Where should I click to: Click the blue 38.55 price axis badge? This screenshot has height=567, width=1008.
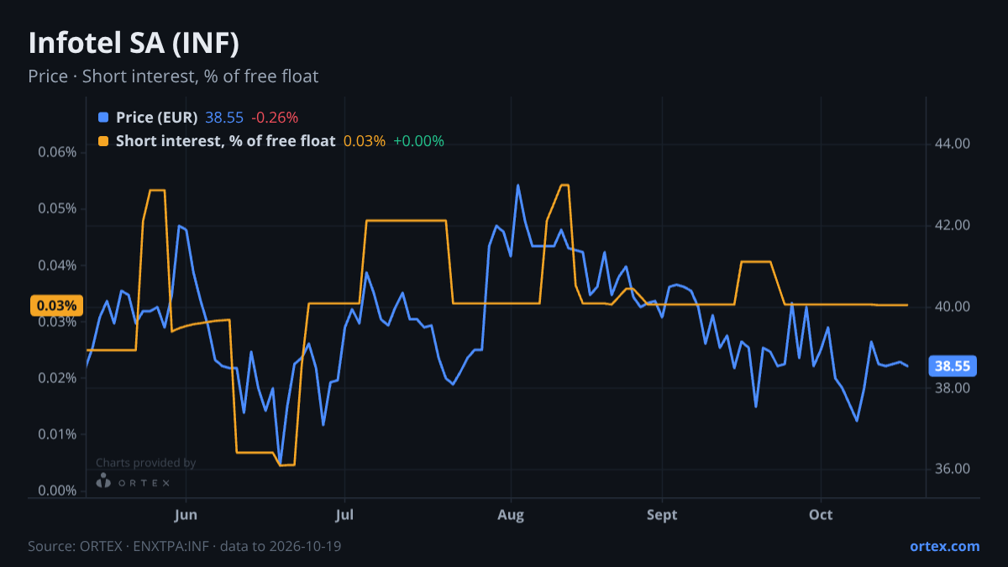(x=953, y=366)
